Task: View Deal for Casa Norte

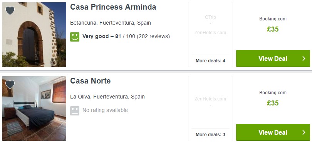Action: 273,132
